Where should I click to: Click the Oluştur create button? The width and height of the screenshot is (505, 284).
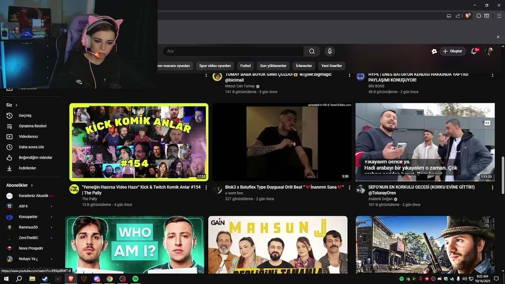tap(453, 51)
